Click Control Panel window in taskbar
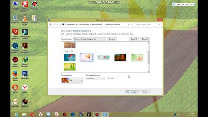 pyautogui.click(x=105, y=114)
